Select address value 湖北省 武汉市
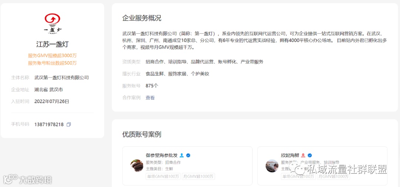This screenshot has width=400, height=187. (x=49, y=90)
